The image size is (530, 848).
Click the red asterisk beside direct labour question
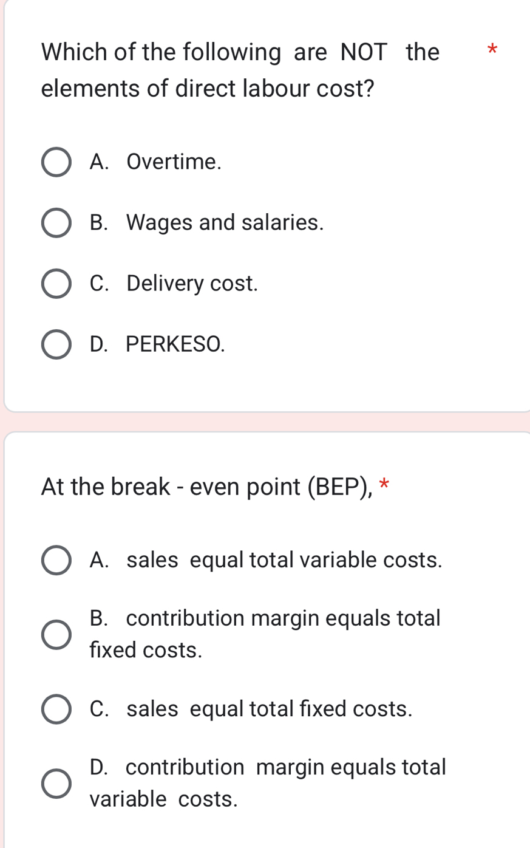coord(492,50)
